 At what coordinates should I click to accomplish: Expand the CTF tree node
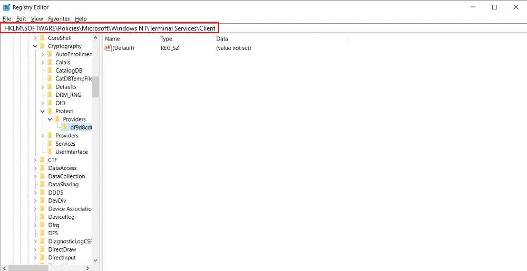[35, 160]
